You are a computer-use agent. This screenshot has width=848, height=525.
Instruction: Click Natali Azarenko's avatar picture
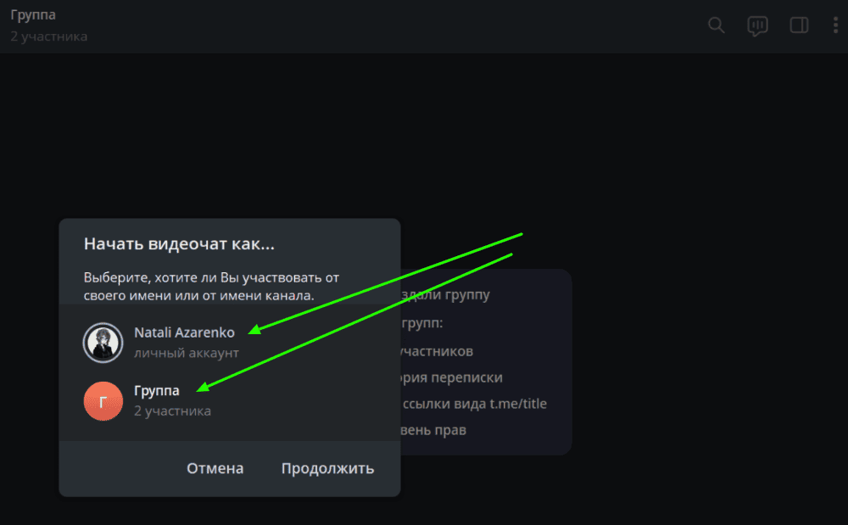103,343
